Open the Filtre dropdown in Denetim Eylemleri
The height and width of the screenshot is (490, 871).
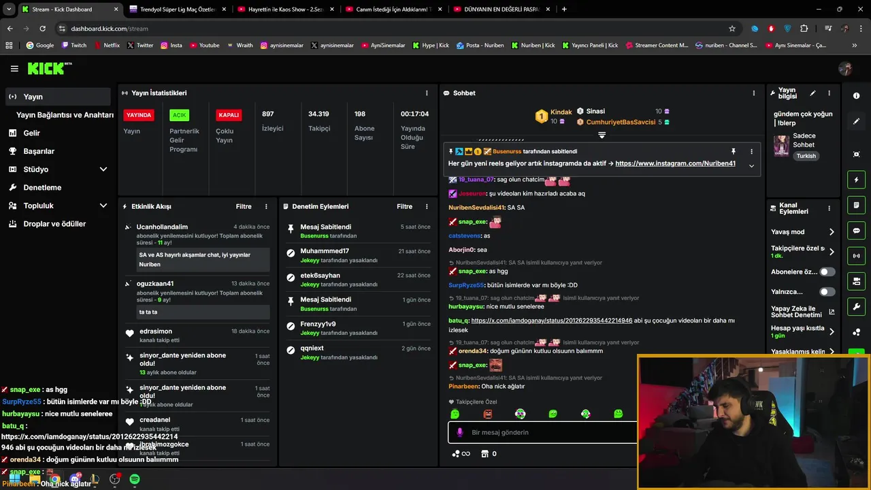[404, 206]
